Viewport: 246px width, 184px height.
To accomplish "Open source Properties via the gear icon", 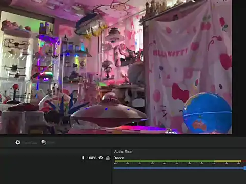I will [18, 142].
